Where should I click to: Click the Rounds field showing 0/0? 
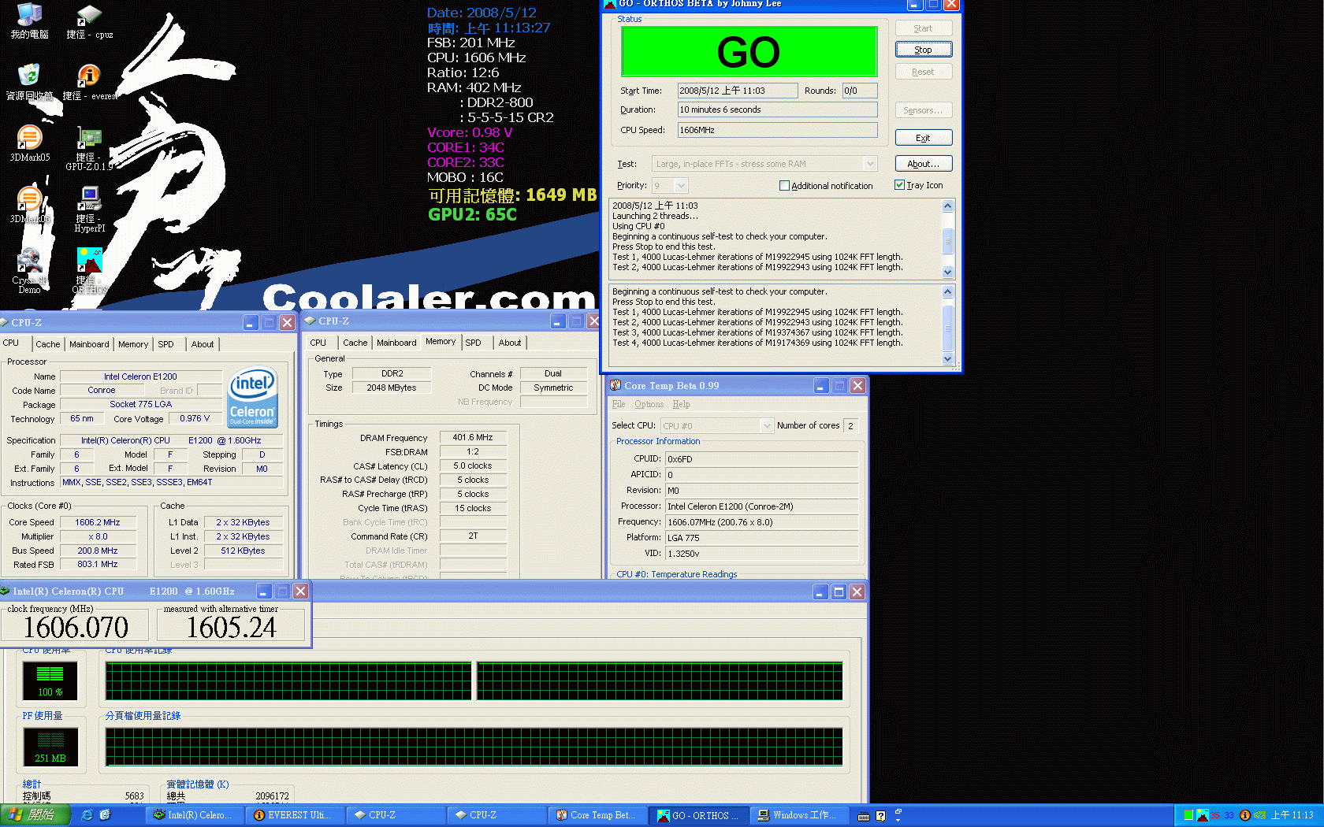point(859,91)
